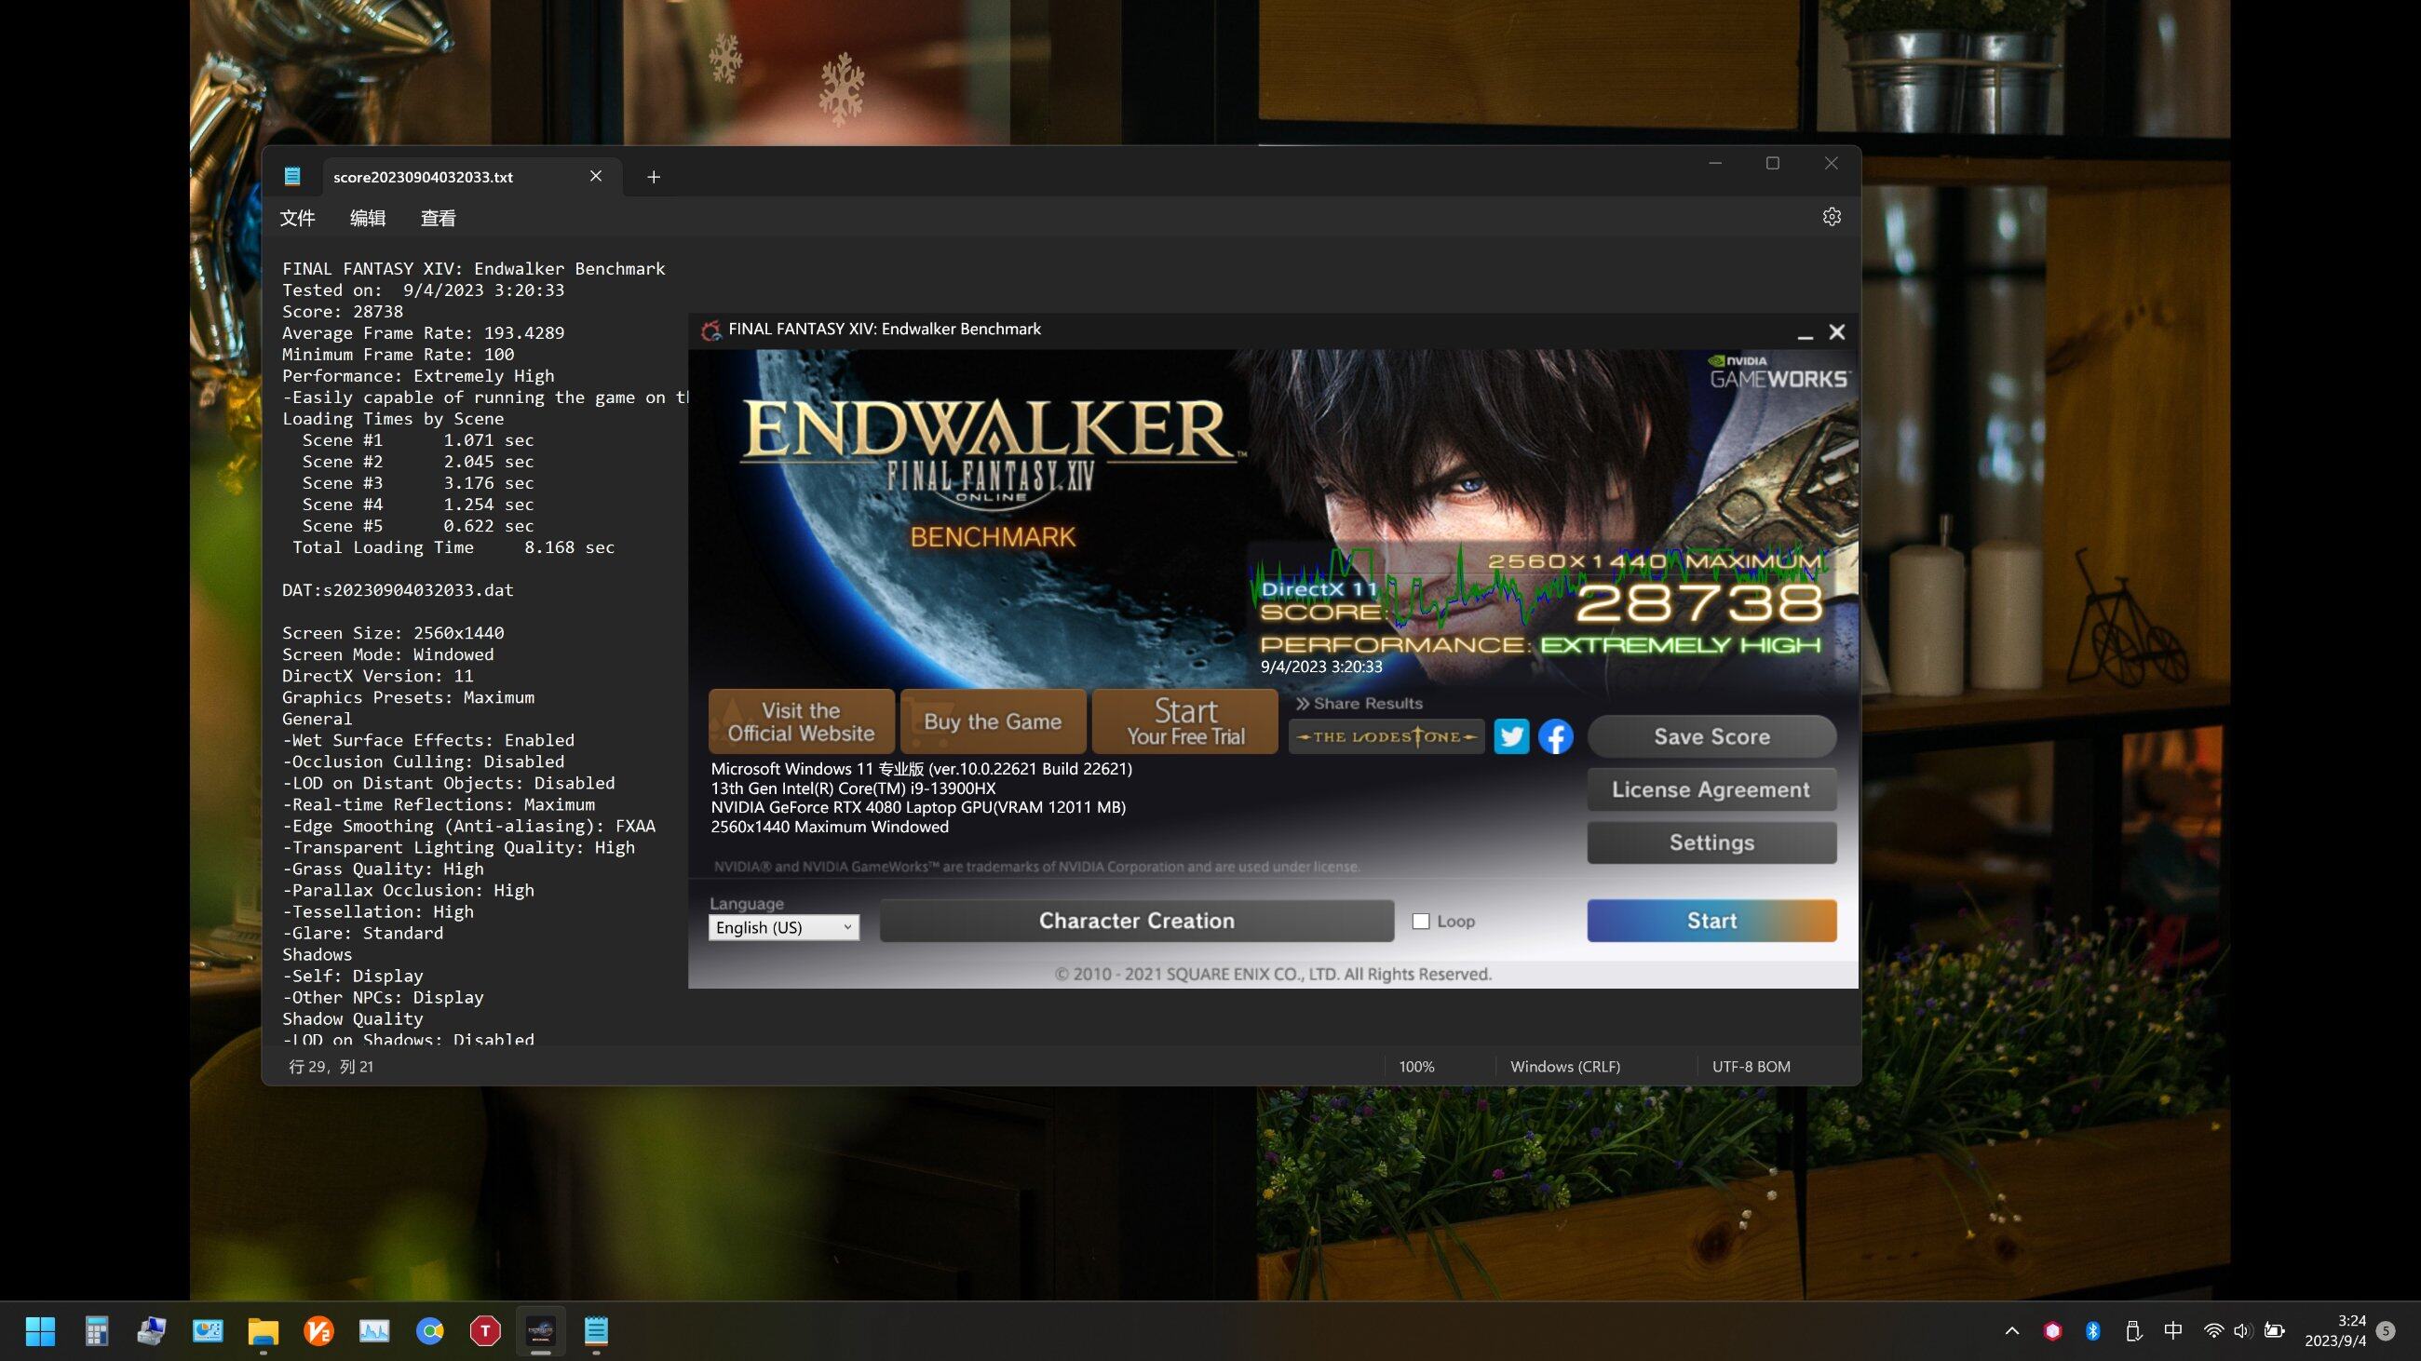Open File Explorer from the taskbar
2421x1361 pixels.
coord(264,1330)
